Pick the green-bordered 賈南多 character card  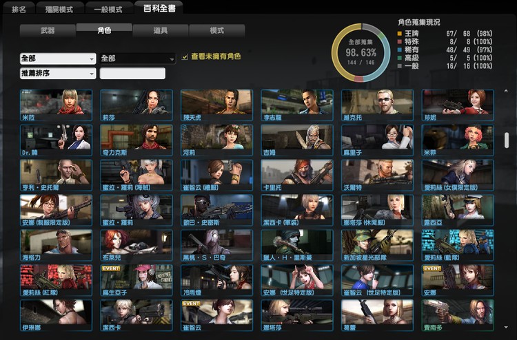click(458, 315)
